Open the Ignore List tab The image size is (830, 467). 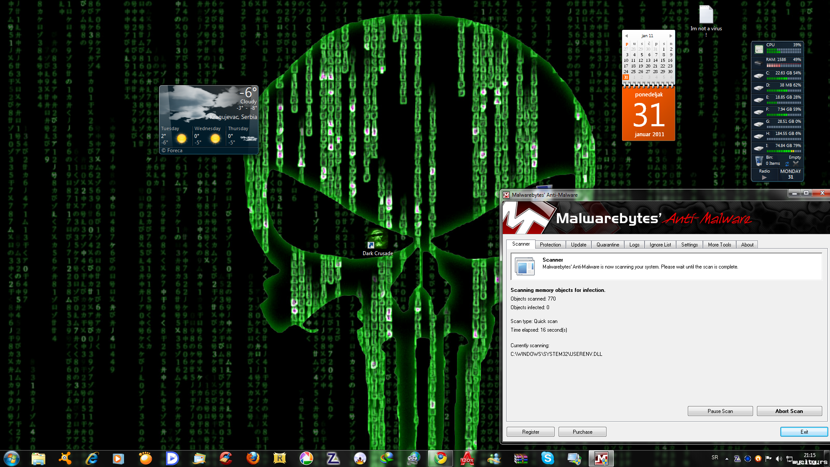point(660,245)
